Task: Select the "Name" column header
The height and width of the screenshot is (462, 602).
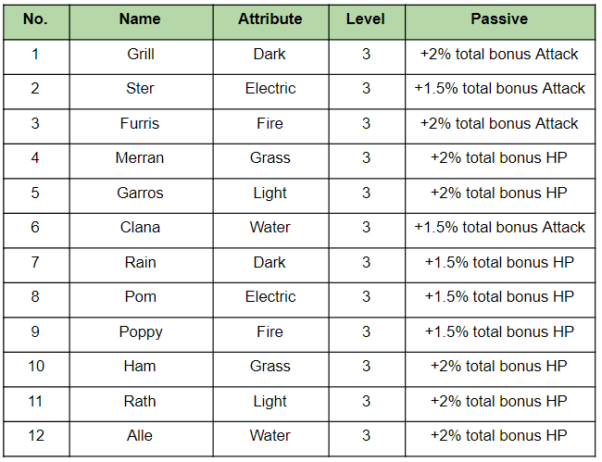Action: pos(140,19)
